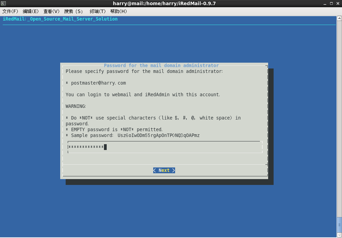Close the terminal window

[338, 3]
